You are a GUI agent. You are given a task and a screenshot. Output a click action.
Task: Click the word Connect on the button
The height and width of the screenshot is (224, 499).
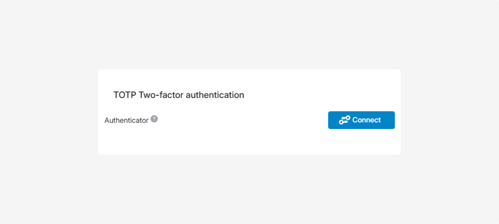coord(366,120)
